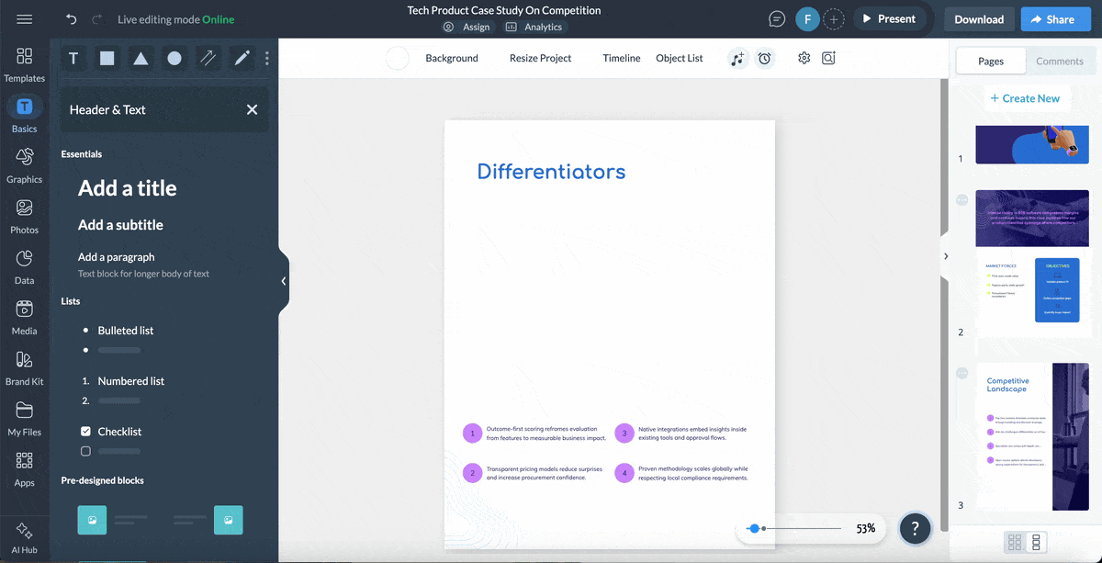Open preview using the magnifier icon
The height and width of the screenshot is (563, 1102).
(x=828, y=58)
